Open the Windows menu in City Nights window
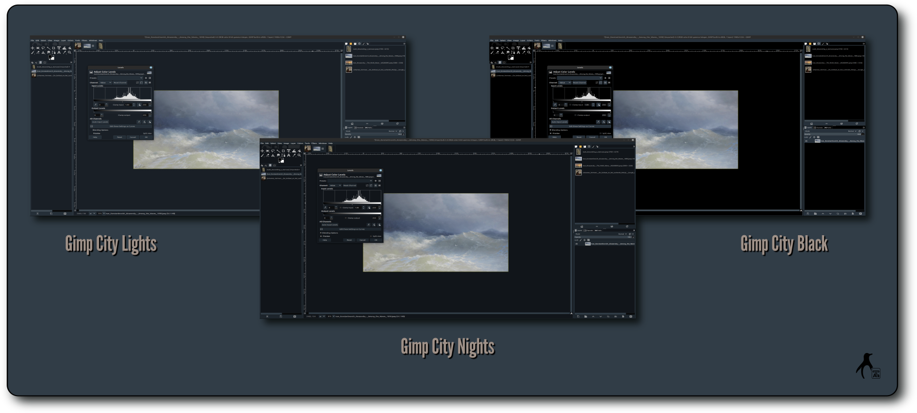 323,143
